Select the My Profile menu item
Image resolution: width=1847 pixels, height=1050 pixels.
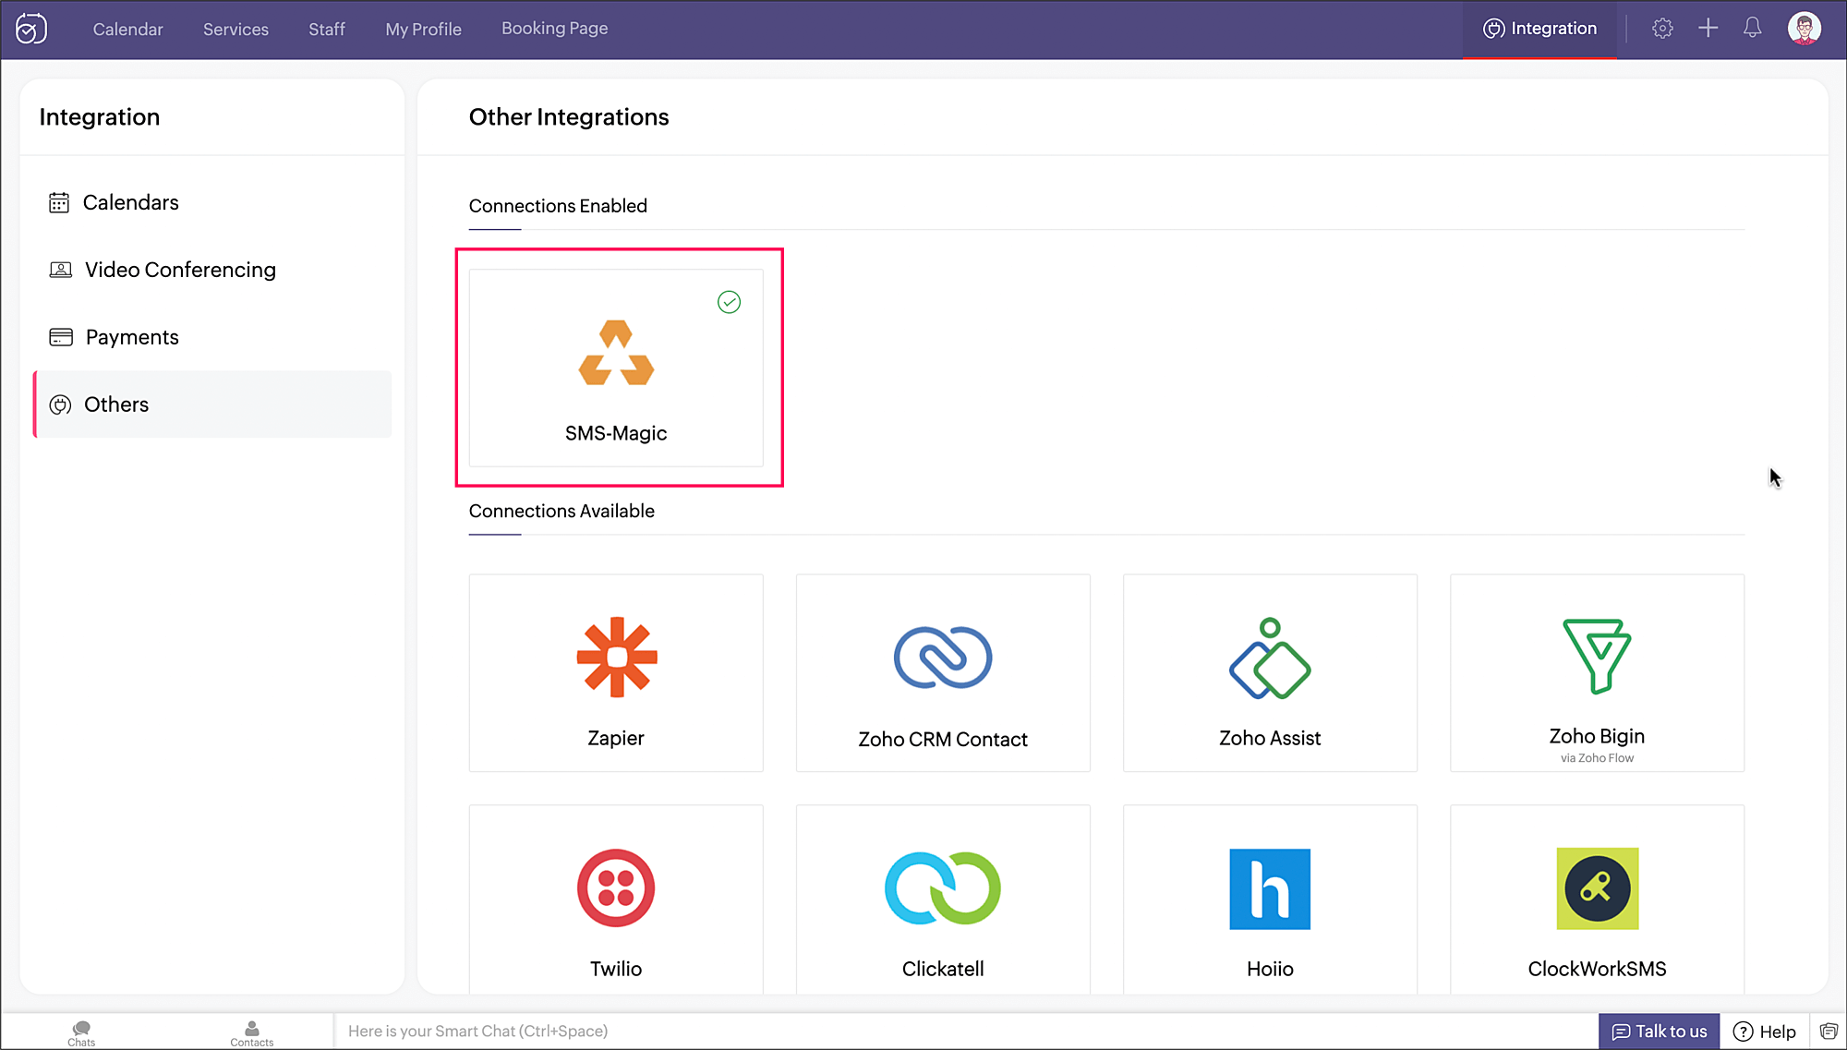[x=423, y=29]
